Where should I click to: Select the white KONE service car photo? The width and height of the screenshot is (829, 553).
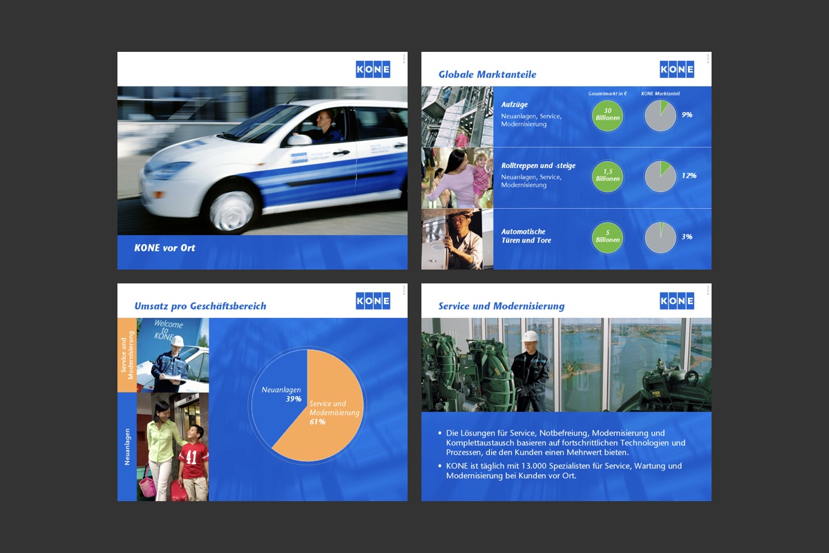pyautogui.click(x=263, y=160)
